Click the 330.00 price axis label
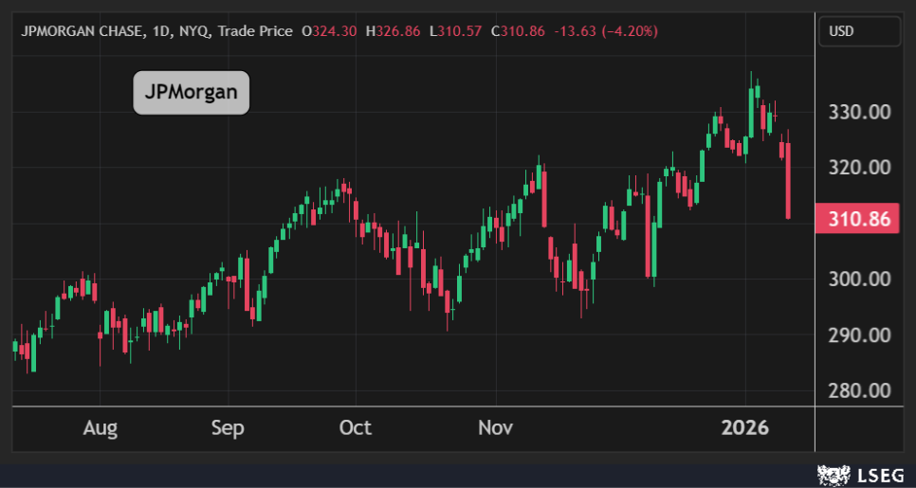 click(x=859, y=112)
